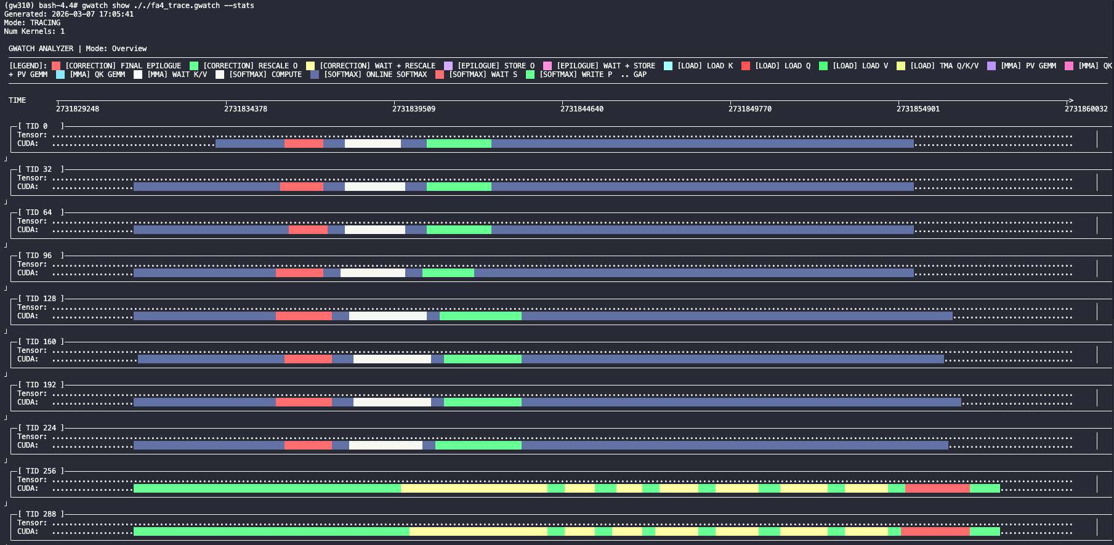Click the timeline tick labeled 2731839509
This screenshot has width=1114, height=545.
(x=413, y=109)
